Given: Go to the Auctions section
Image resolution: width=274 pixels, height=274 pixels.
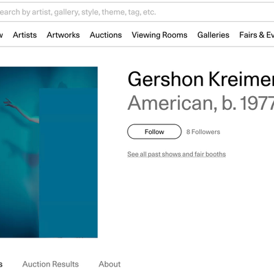Looking at the screenshot, I should tap(106, 35).
